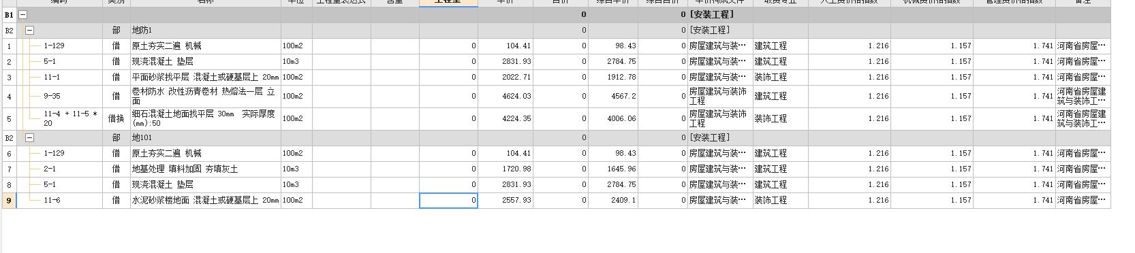
Task: Click unit price 2557.93
Action: pyautogui.click(x=516, y=201)
